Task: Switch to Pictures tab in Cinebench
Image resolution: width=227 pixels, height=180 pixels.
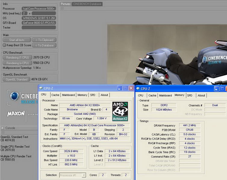Action: point(66,4)
